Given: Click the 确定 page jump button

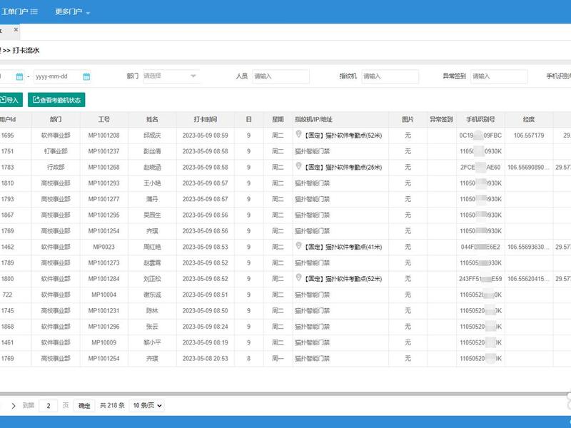Looking at the screenshot, I should pos(84,405).
